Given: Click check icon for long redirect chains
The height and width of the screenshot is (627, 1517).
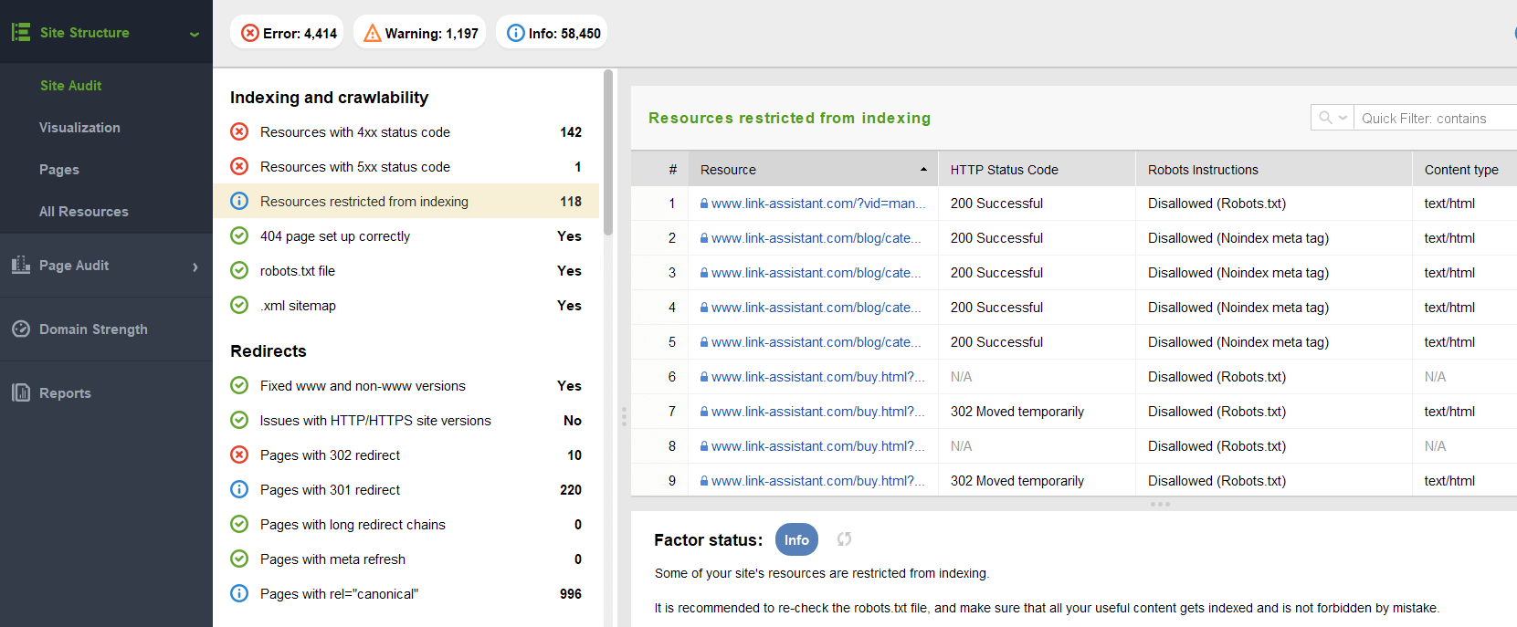Looking at the screenshot, I should 239,524.
